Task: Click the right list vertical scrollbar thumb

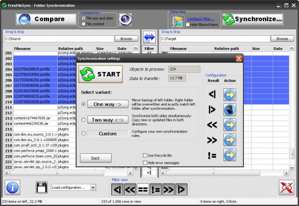Action: coord(292,154)
